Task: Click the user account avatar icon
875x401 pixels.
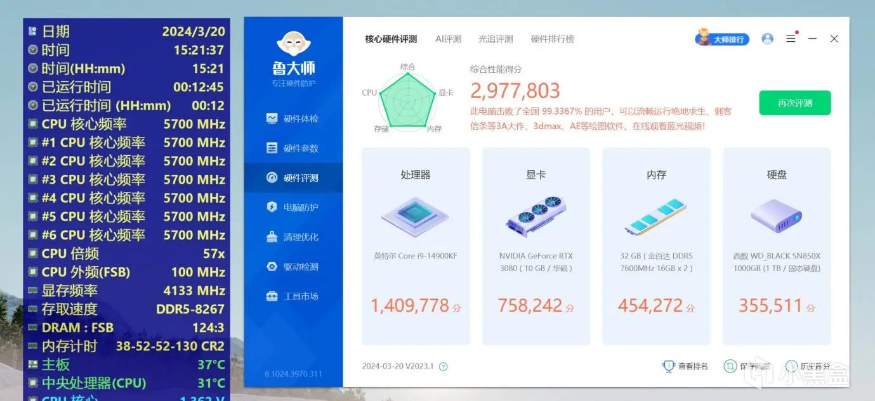Action: 767,39
